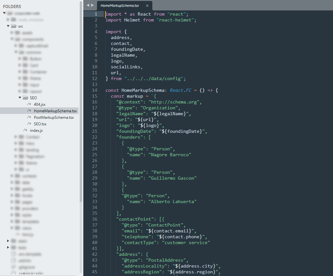Click the file icon beside 404.jsx
Screen dimensions: 333x276
click(29, 104)
